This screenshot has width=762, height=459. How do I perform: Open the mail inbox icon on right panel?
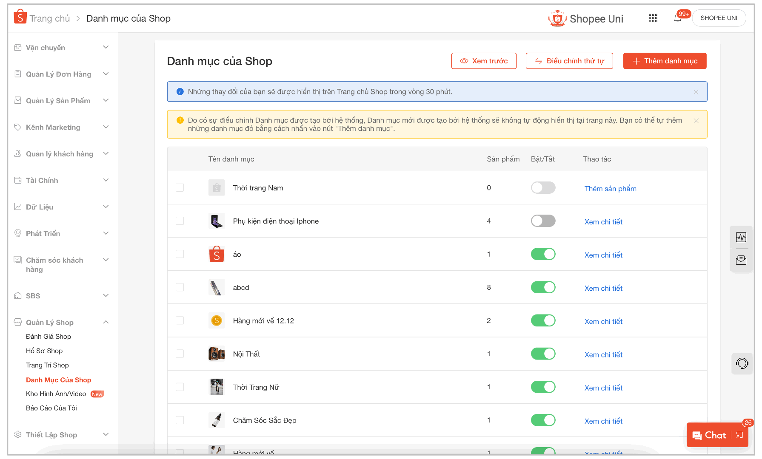[x=741, y=260]
